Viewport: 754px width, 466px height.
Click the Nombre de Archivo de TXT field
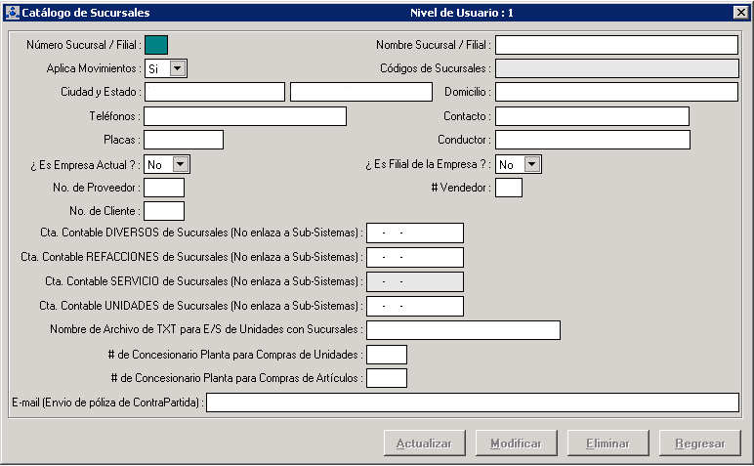point(463,330)
